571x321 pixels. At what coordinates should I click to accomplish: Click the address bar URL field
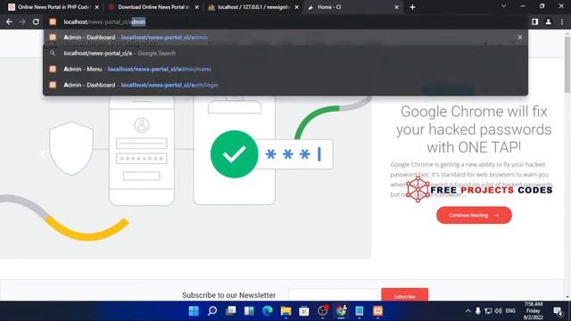click(285, 21)
